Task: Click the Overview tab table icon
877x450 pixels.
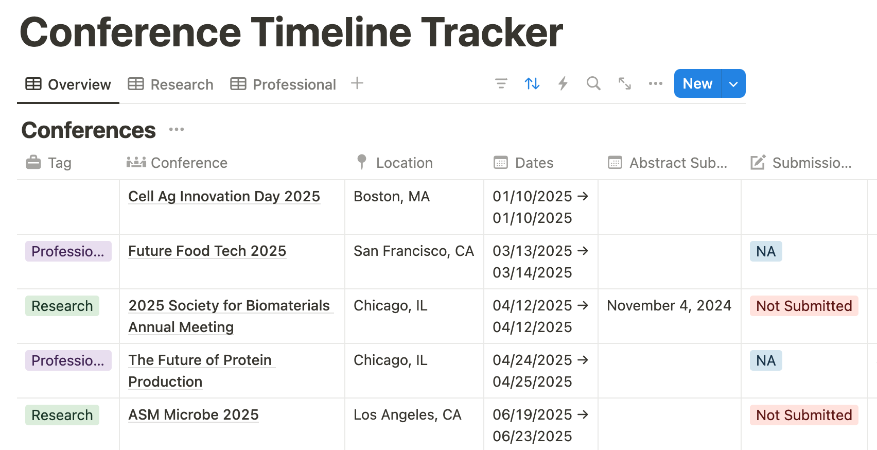Action: [x=33, y=84]
